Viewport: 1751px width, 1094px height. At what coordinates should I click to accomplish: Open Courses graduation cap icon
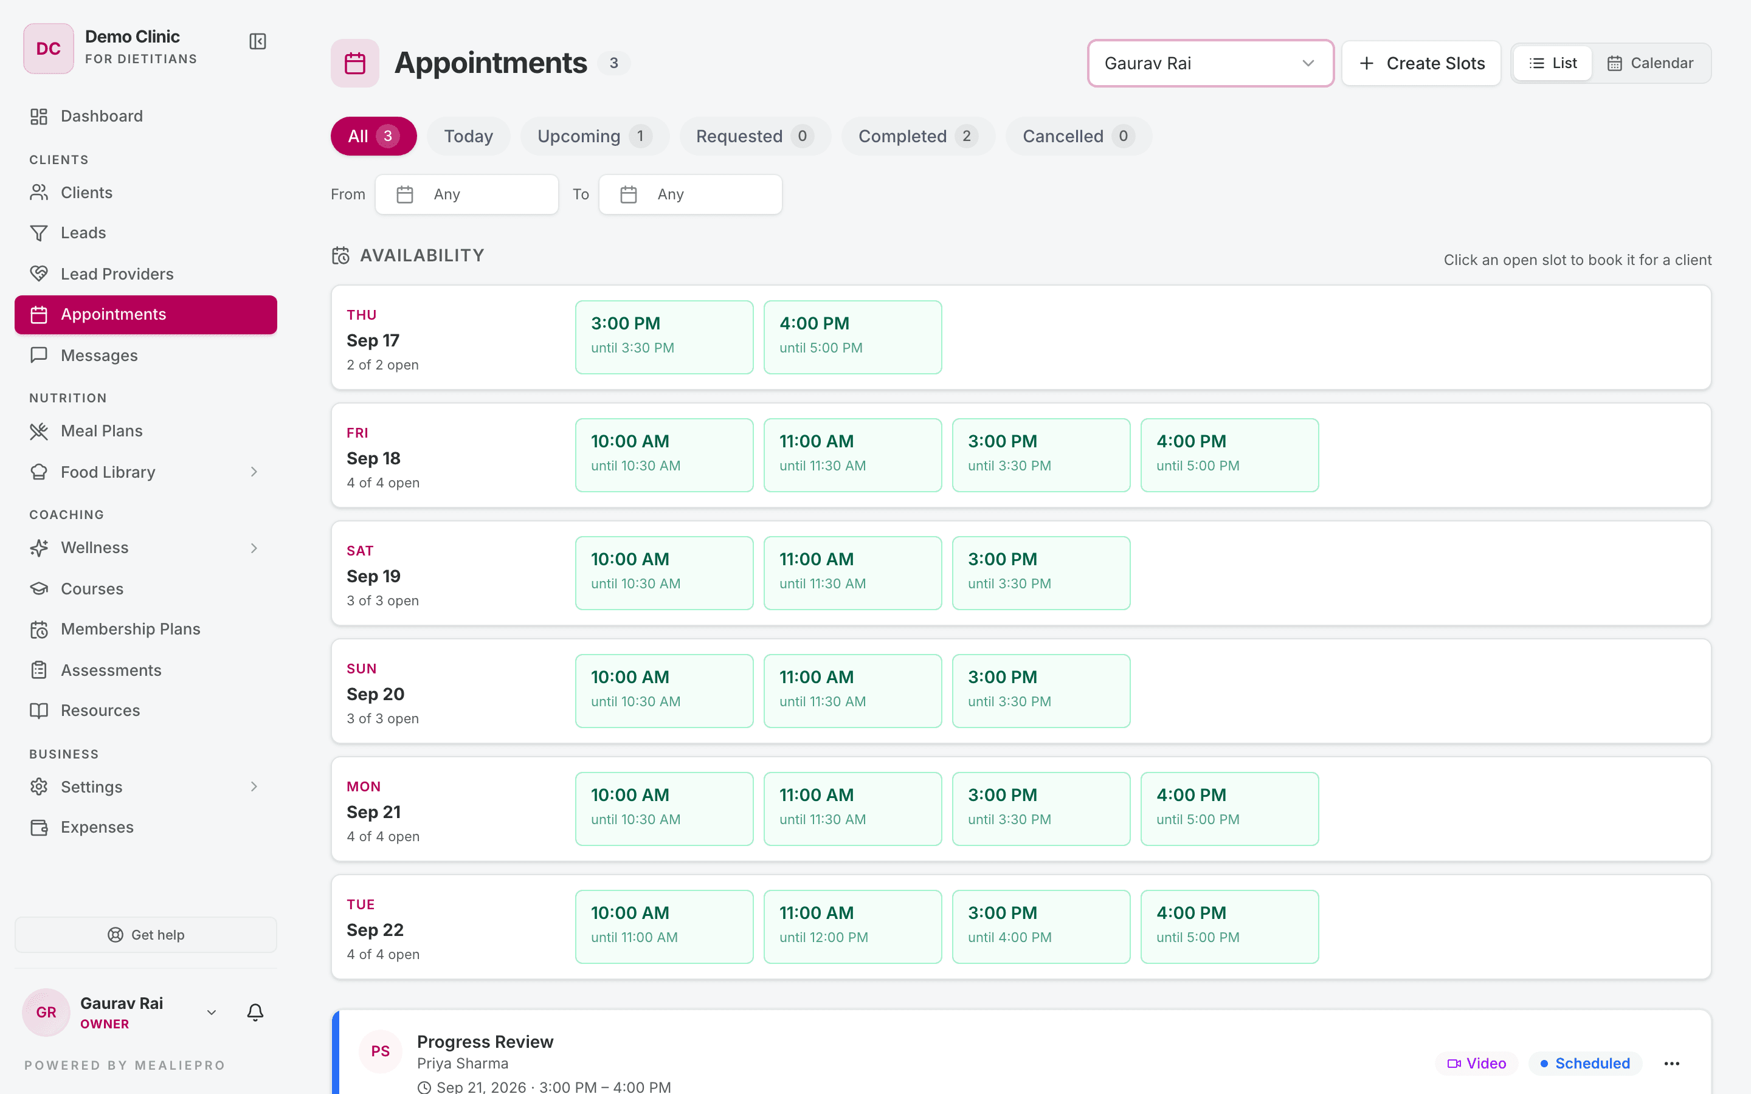39,588
